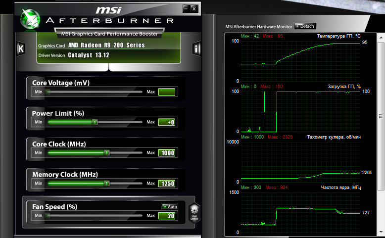Click the Fan Speed 20 value field

point(167,216)
